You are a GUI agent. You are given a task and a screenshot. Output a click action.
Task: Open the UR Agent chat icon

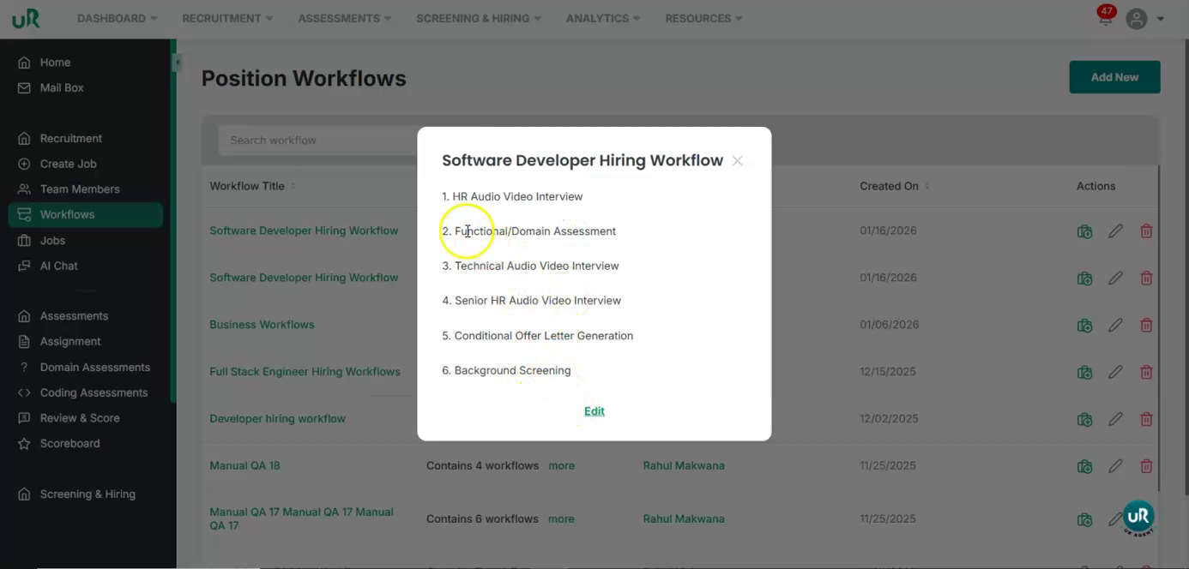(x=1138, y=517)
